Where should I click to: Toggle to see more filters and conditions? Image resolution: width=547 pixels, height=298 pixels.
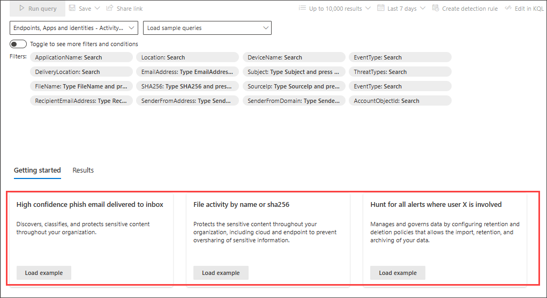click(x=18, y=44)
